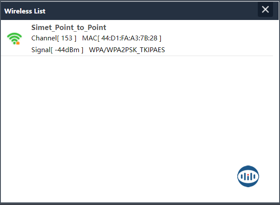Click the Channel[ 153 ] field
280x205 pixels.
54,38
